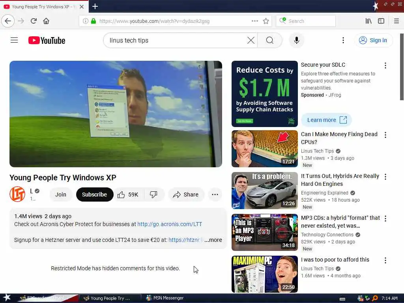Reload the current page
Screen dimensions: 404x303
(x=34, y=21)
